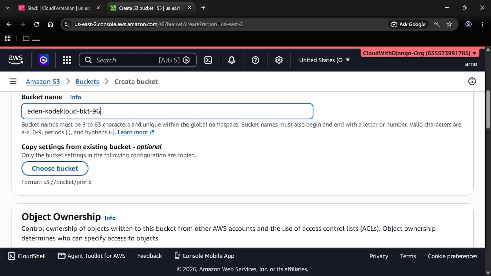
Task: Open browser home page
Action: coord(50,24)
